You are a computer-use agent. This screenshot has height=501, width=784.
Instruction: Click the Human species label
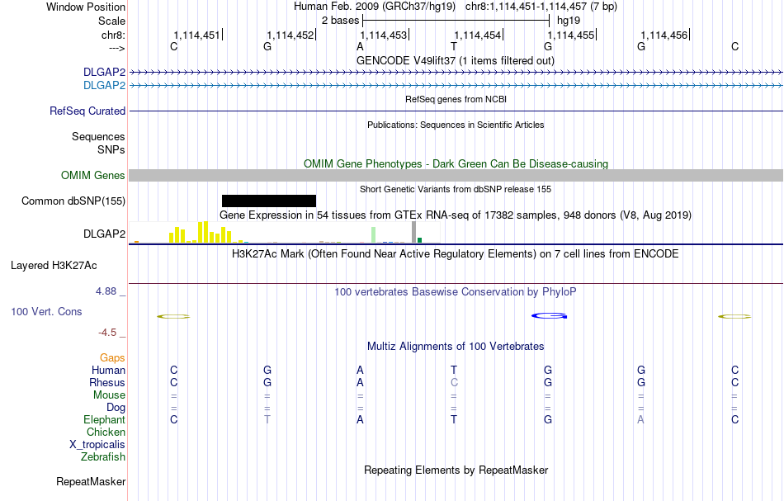[x=108, y=370]
